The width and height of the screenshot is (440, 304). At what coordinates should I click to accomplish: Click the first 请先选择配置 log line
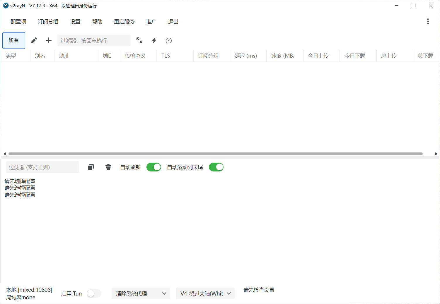tap(20, 181)
